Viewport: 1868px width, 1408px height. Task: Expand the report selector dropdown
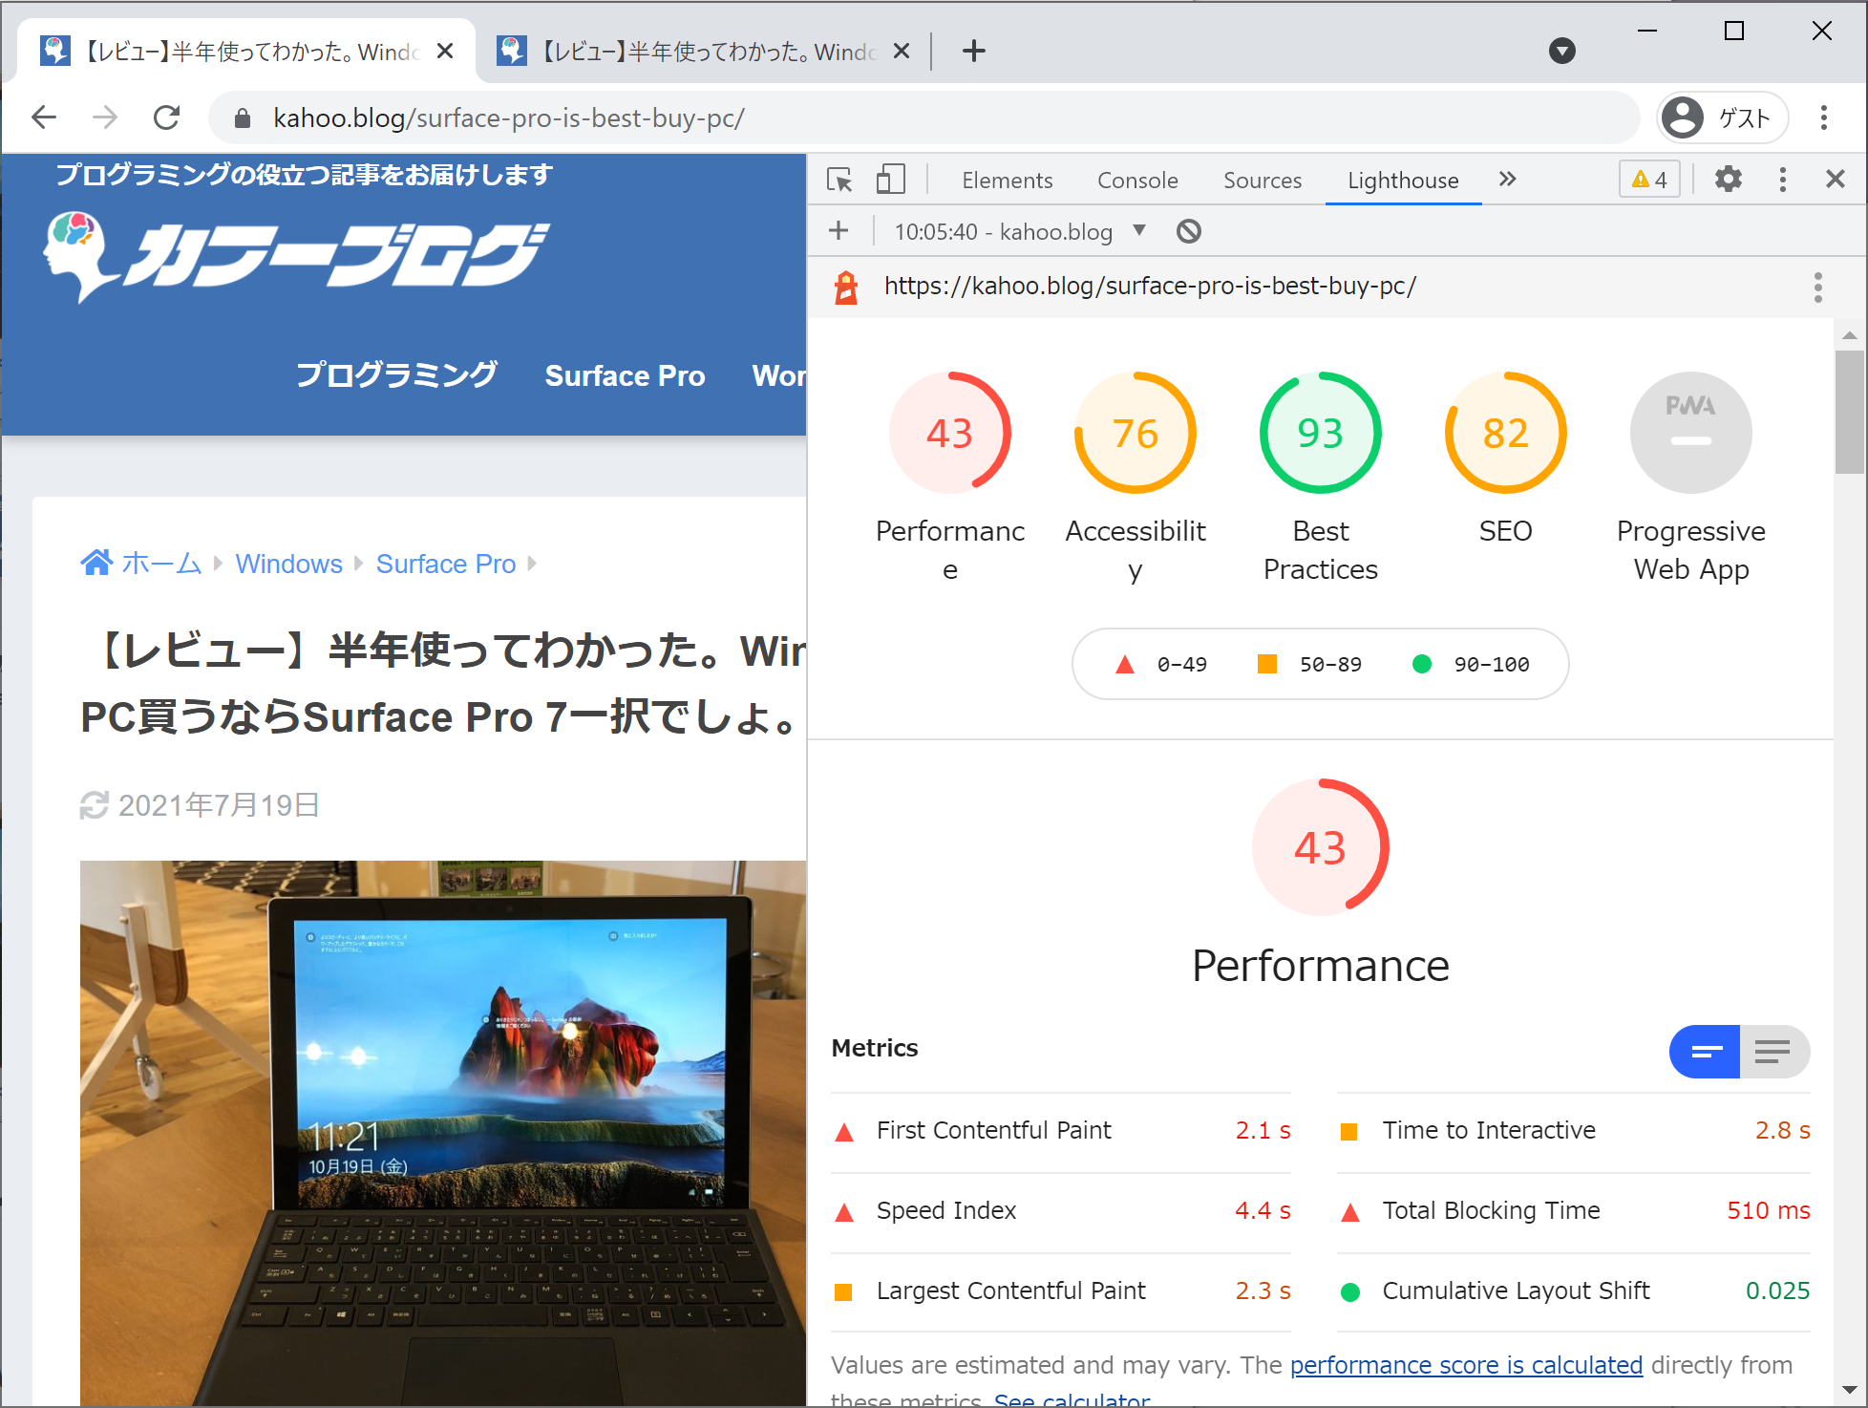click(x=1138, y=230)
